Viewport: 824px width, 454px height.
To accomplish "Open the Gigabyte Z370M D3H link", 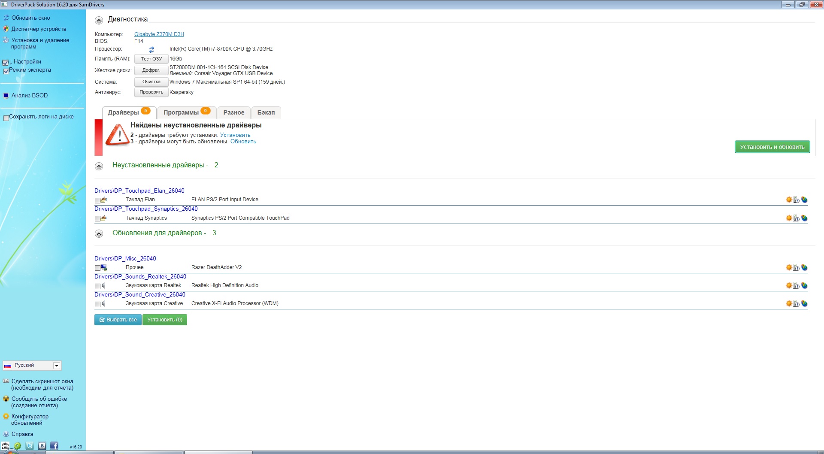I will (x=159, y=34).
